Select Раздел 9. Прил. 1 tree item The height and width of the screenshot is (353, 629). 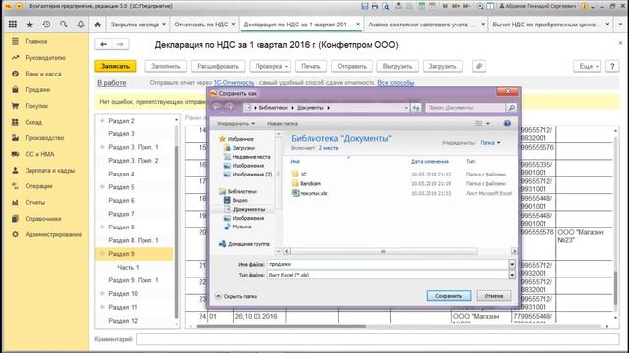coord(134,280)
